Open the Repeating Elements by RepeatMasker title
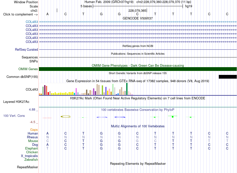This screenshot has height=173, width=237. [x=138, y=164]
